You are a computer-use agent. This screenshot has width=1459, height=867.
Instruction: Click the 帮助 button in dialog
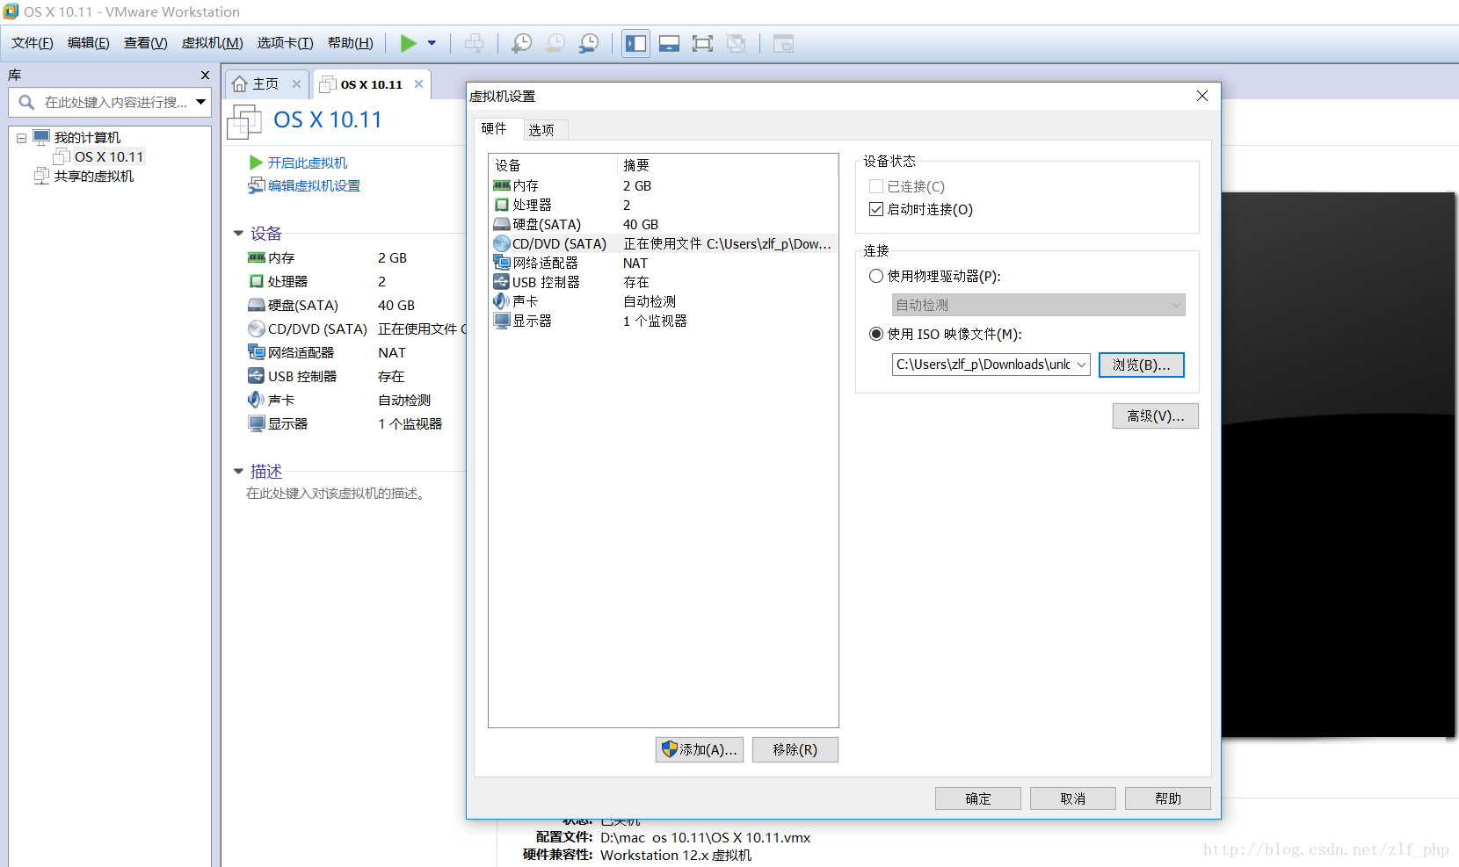(1168, 798)
